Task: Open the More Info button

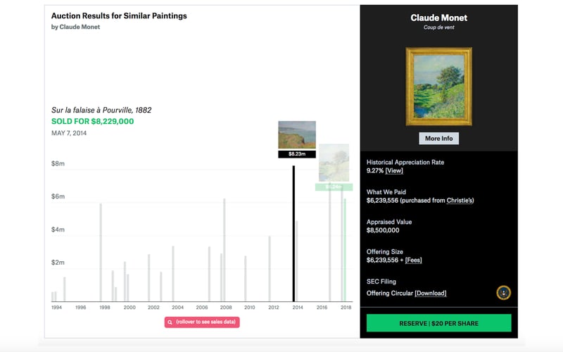Action: 438,138
